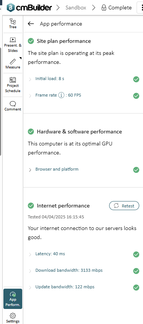Expand the Browser and platform row
Screen dimensions: 143x324
pyautogui.click(x=30, y=170)
